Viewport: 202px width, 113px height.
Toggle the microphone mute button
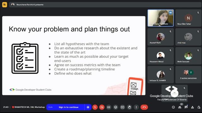click(x=95, y=107)
